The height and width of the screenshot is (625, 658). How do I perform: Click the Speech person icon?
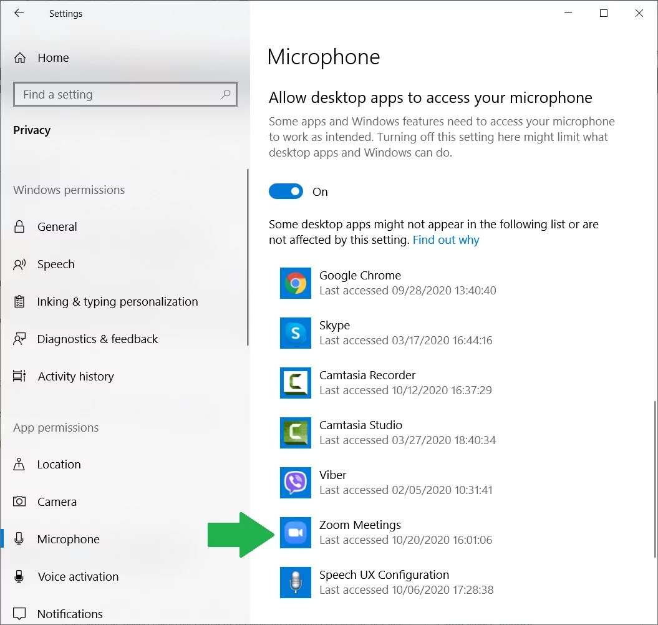(19, 264)
